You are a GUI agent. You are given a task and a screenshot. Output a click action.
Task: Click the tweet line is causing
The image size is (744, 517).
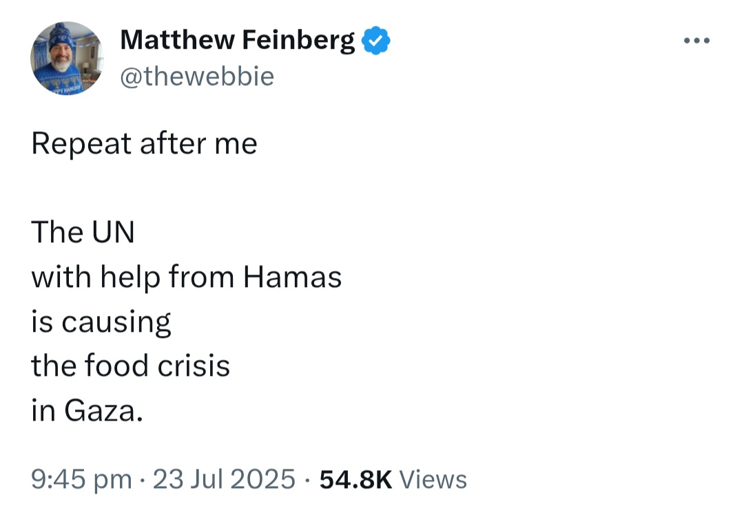[x=101, y=322]
